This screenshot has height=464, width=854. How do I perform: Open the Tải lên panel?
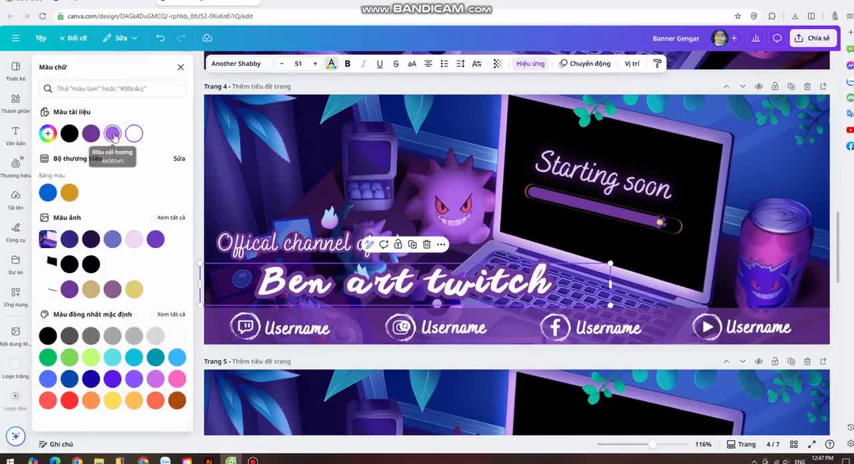15,199
